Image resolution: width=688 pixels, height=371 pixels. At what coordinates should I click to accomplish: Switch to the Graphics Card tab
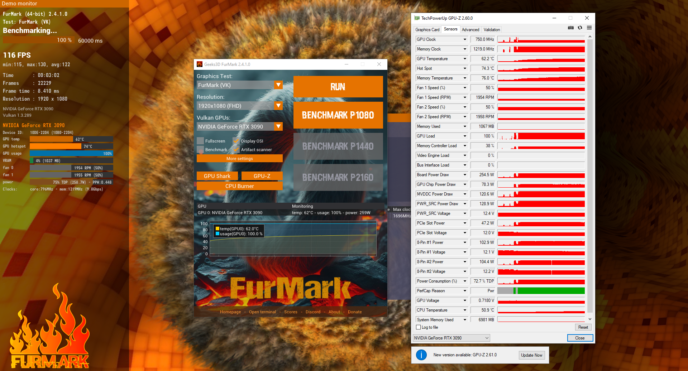click(x=427, y=30)
